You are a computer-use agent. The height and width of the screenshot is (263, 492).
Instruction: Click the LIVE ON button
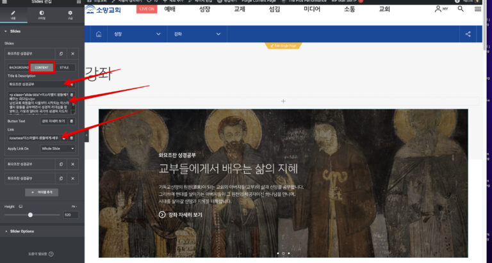click(x=147, y=9)
